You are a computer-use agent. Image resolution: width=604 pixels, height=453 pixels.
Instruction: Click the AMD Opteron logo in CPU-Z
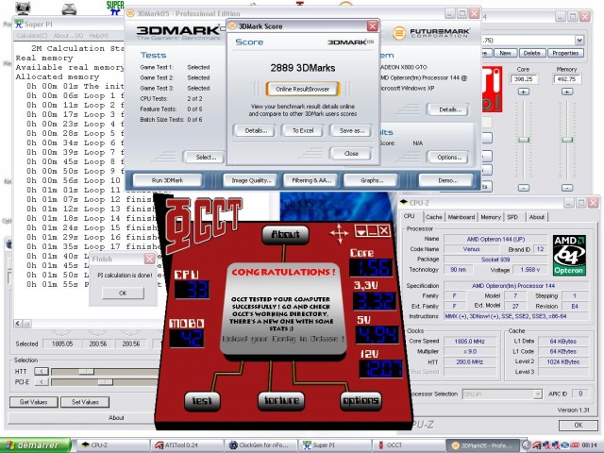click(569, 255)
